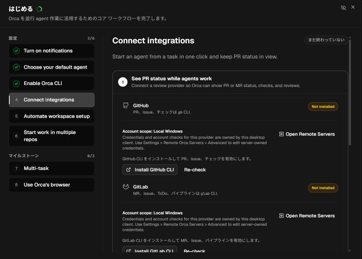362x259 pixels.
Task: Select the Connect integrations step
Action: [51, 100]
